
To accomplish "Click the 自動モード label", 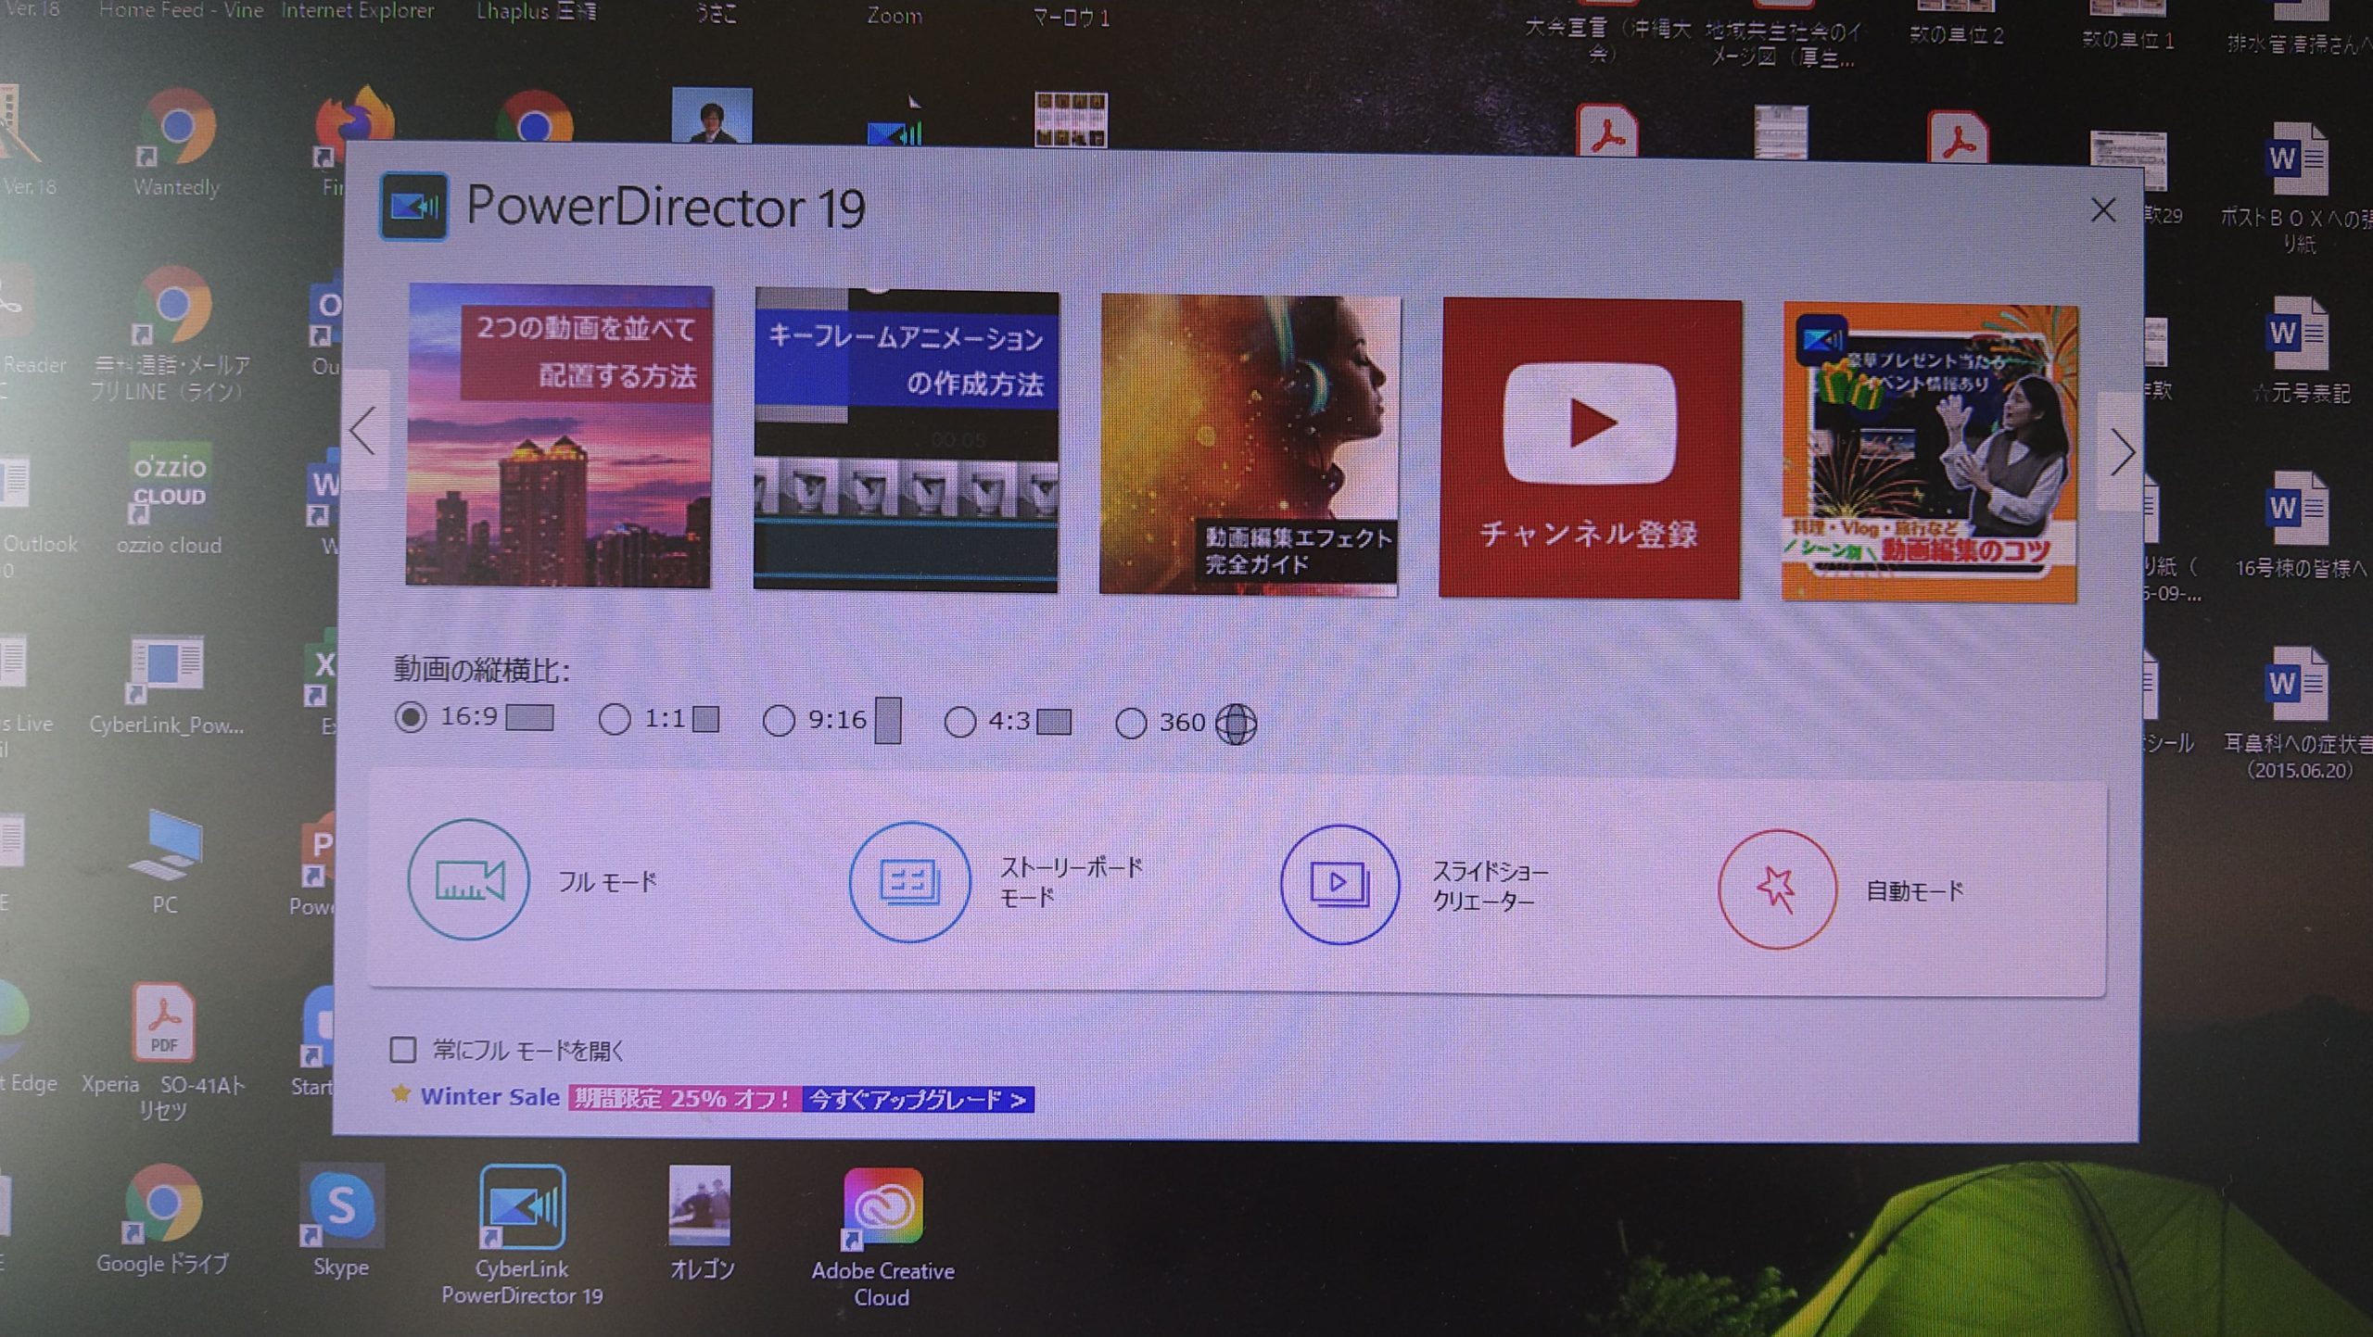I will pos(1914,890).
